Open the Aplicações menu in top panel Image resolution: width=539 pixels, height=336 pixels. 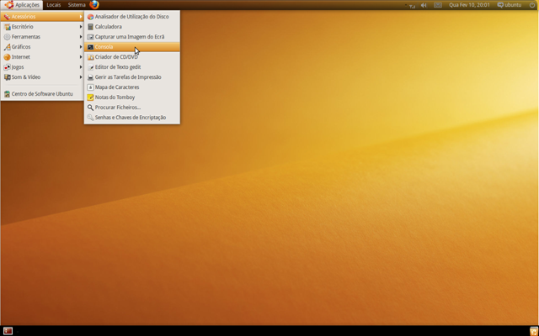coord(22,5)
